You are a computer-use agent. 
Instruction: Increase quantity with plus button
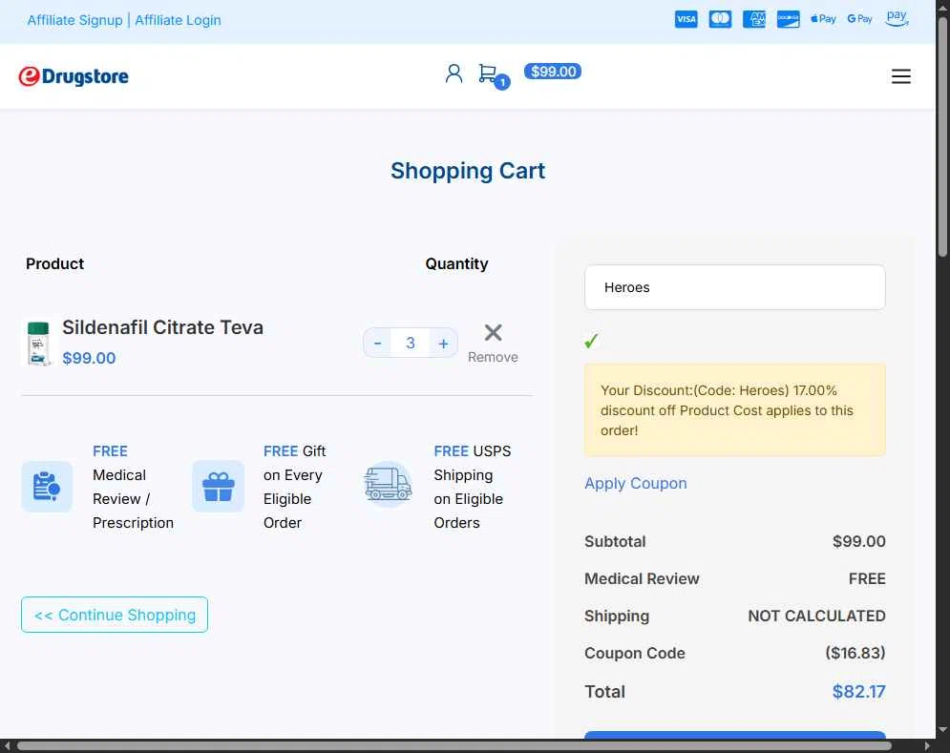[444, 344]
